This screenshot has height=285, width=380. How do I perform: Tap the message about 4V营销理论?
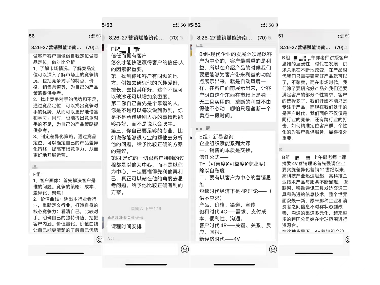coord(314,192)
